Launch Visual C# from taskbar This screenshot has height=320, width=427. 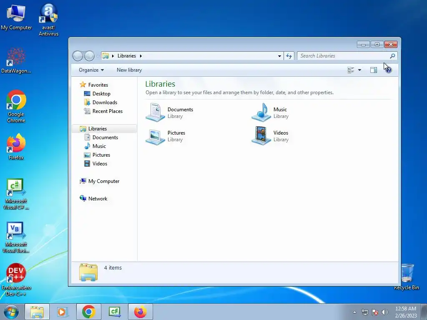(x=114, y=312)
